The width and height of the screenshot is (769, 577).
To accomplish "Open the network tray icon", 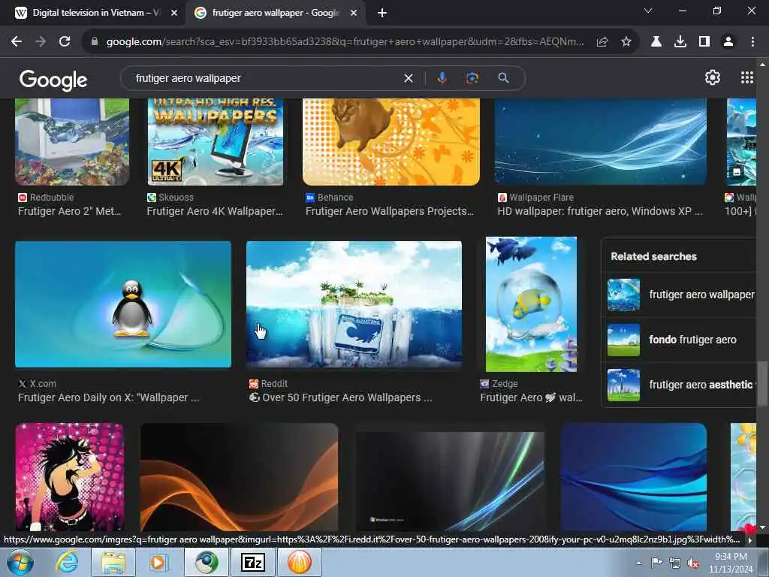I will click(x=675, y=563).
